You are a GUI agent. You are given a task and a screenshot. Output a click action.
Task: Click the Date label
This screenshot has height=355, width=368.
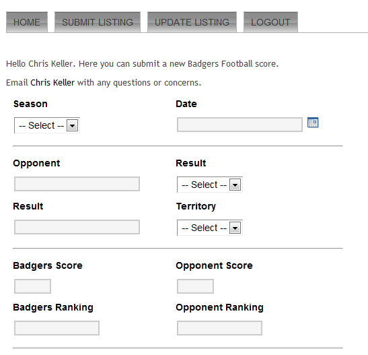186,104
